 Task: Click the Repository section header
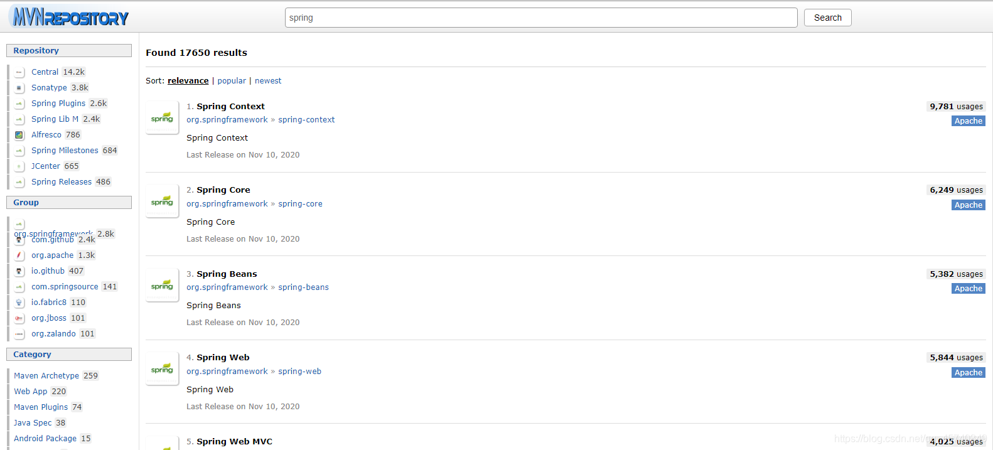pyautogui.click(x=69, y=51)
